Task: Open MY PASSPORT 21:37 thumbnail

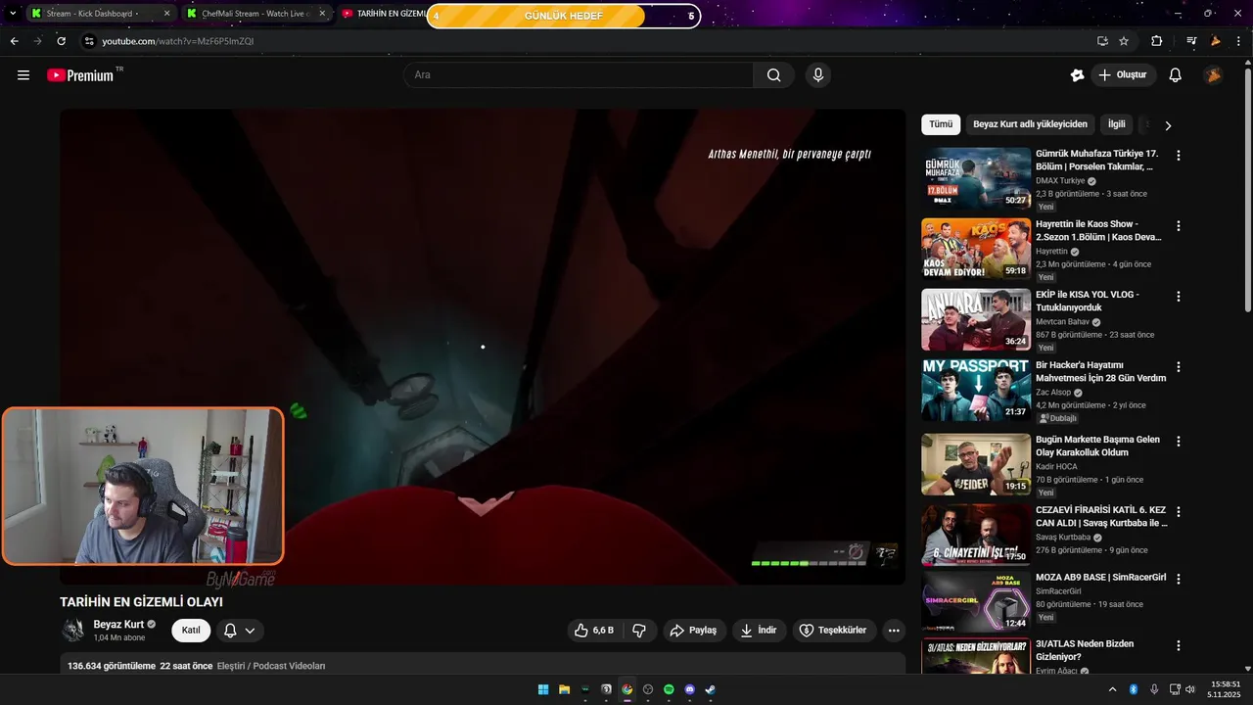Action: pyautogui.click(x=976, y=390)
